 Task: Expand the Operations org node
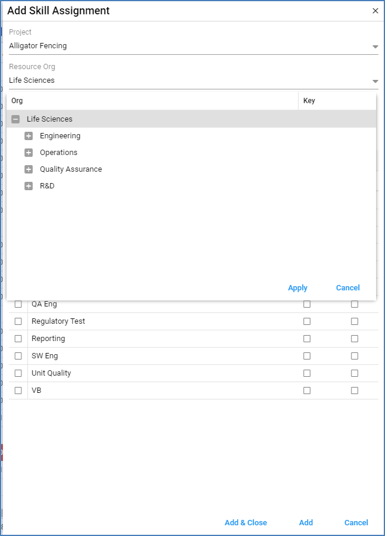(x=28, y=152)
